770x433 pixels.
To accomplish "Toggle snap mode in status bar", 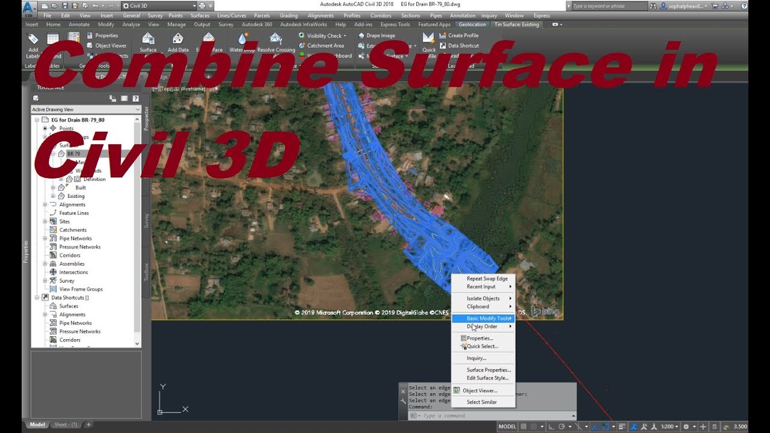I will [x=534, y=426].
